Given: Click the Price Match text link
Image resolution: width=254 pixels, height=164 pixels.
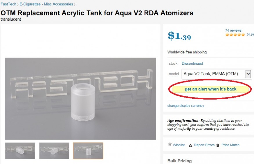Looking at the screenshot, I should (230, 145).
